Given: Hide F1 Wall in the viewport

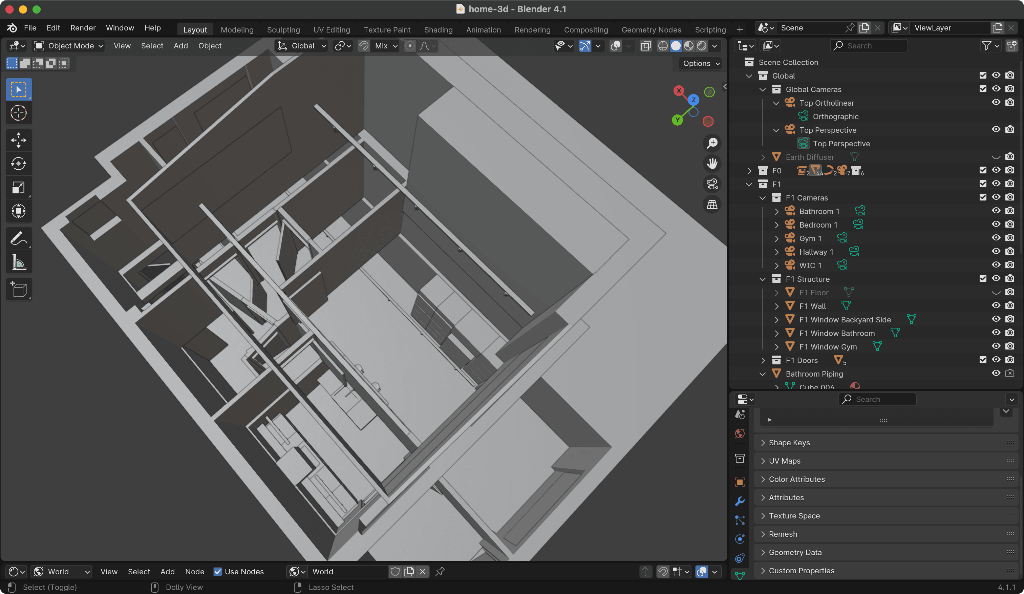Looking at the screenshot, I should coord(996,306).
